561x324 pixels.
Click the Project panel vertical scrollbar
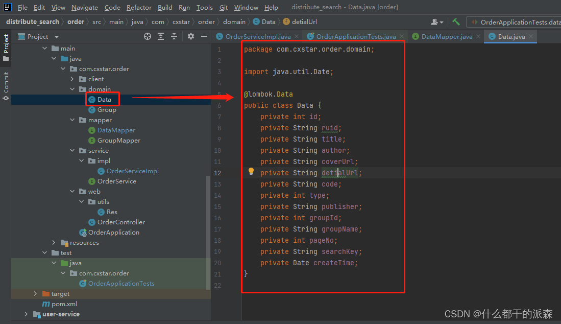208,233
